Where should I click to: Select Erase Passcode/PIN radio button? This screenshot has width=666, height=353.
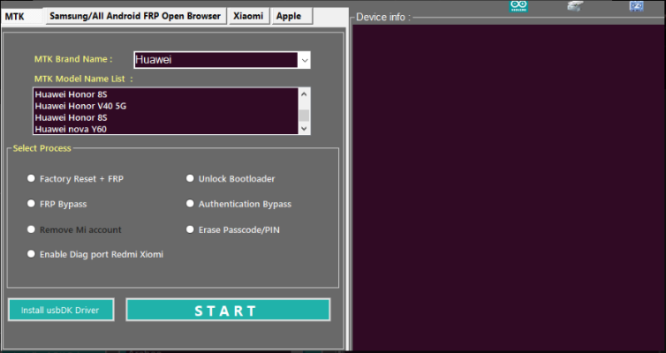tap(190, 230)
